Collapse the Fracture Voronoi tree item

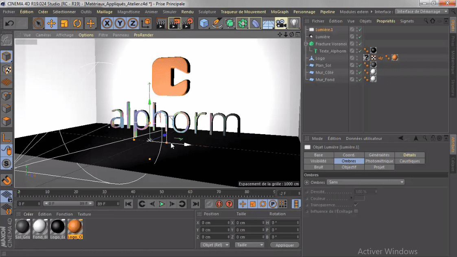pyautogui.click(x=306, y=44)
